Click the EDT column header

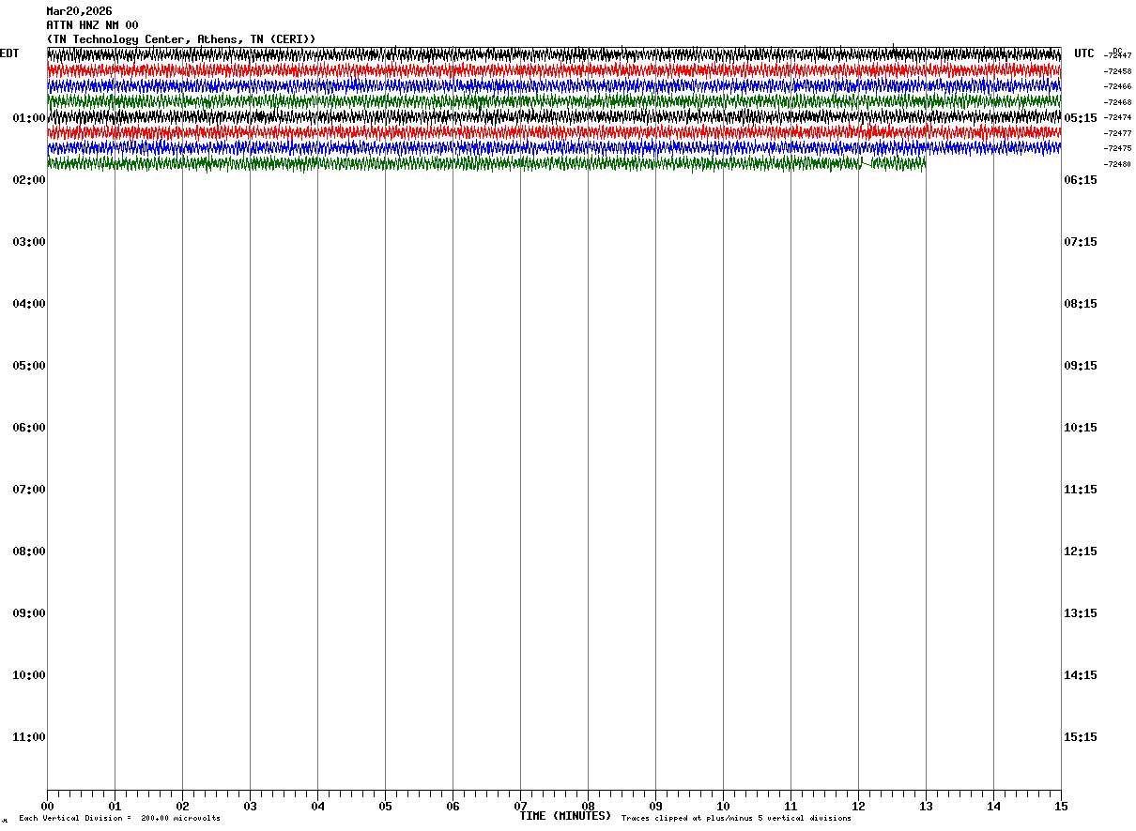pos(9,53)
